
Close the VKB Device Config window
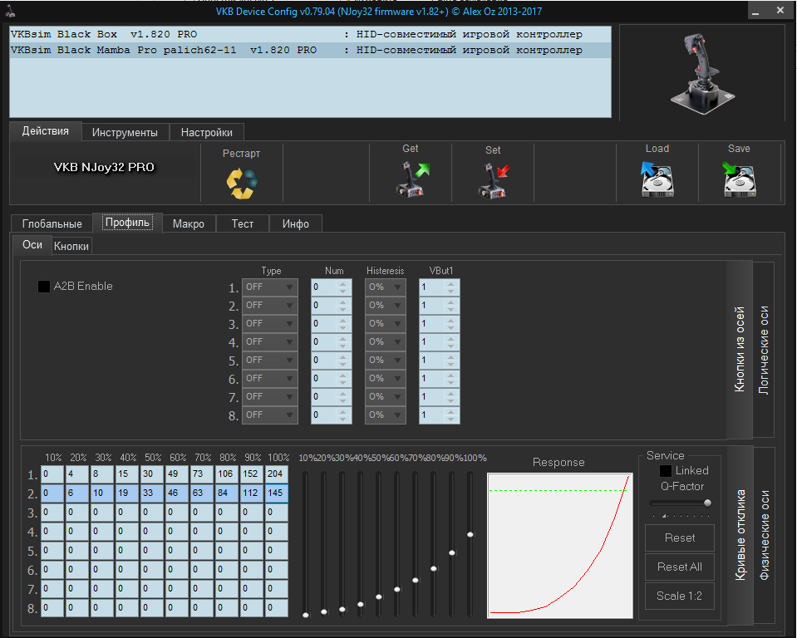(x=780, y=10)
